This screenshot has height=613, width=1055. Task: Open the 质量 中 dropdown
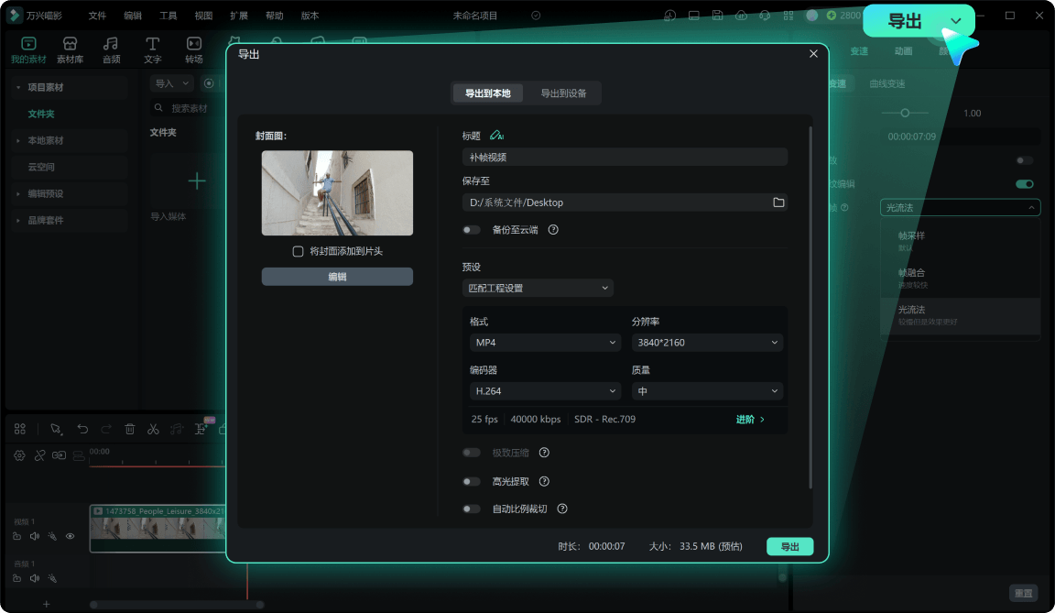(x=707, y=391)
